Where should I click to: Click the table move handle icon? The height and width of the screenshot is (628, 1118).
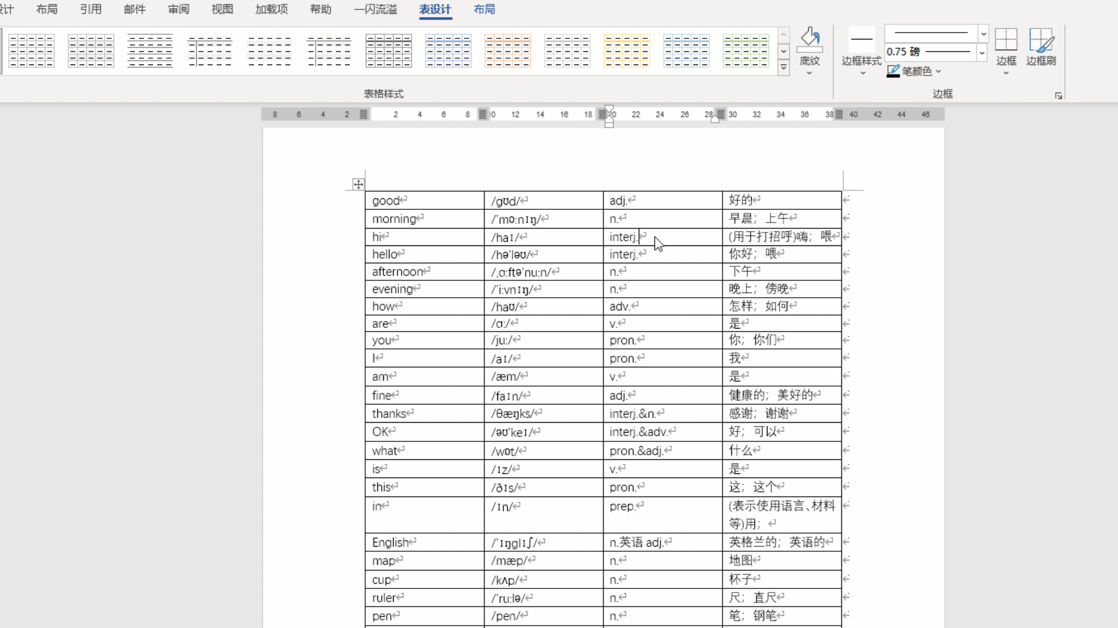(x=358, y=184)
